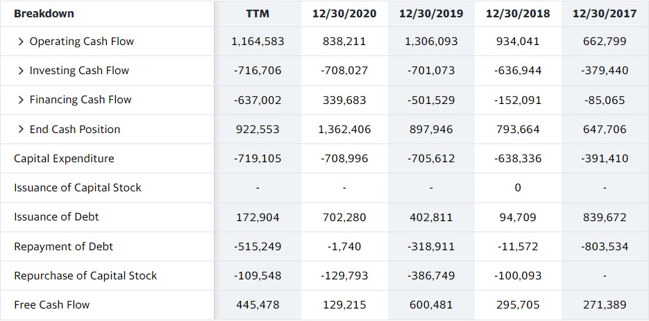Select the 12/30/2018 column header

519,14
